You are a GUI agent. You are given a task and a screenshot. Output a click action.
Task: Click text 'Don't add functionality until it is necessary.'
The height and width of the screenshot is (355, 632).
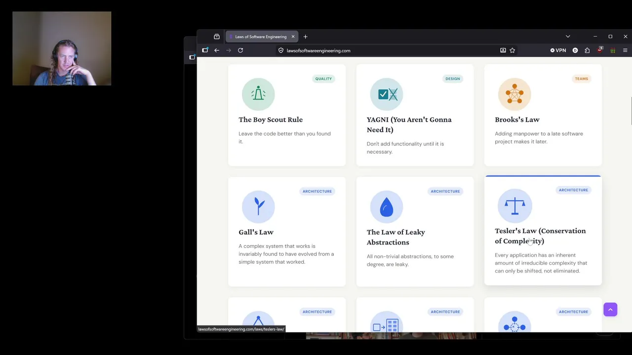click(x=405, y=148)
